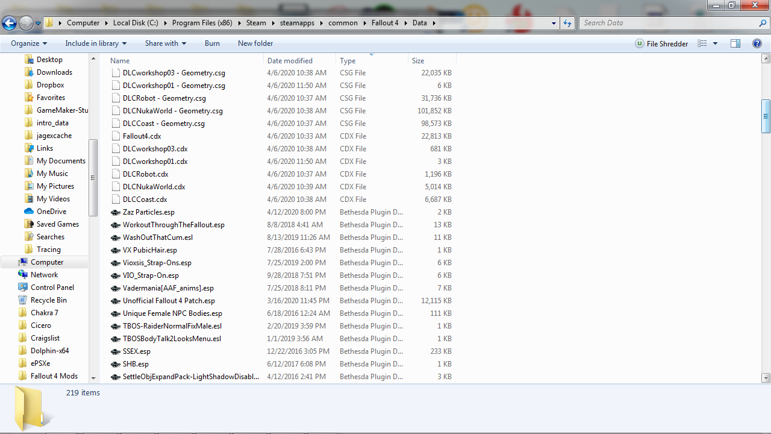Click the Change your view icon

pos(702,43)
